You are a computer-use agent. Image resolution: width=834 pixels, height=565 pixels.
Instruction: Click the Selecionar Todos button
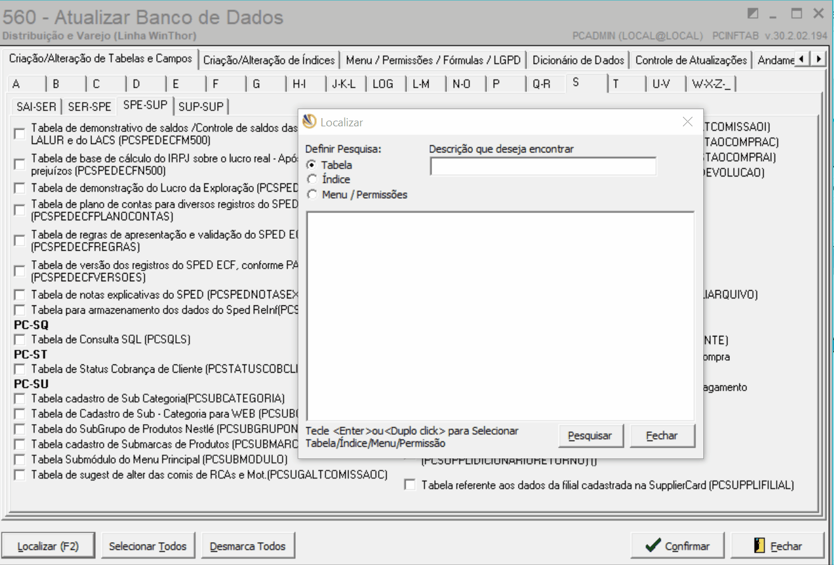148,546
